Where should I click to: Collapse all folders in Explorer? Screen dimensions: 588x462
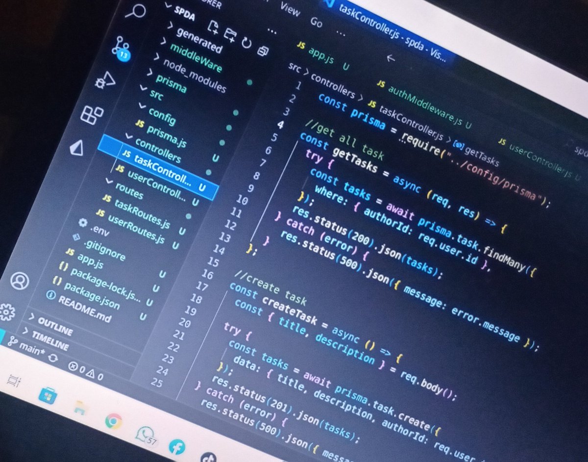(263, 51)
